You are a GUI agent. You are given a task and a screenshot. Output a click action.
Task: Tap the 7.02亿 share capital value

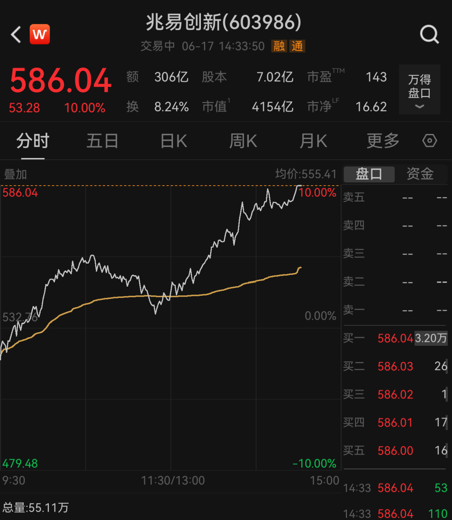click(275, 77)
